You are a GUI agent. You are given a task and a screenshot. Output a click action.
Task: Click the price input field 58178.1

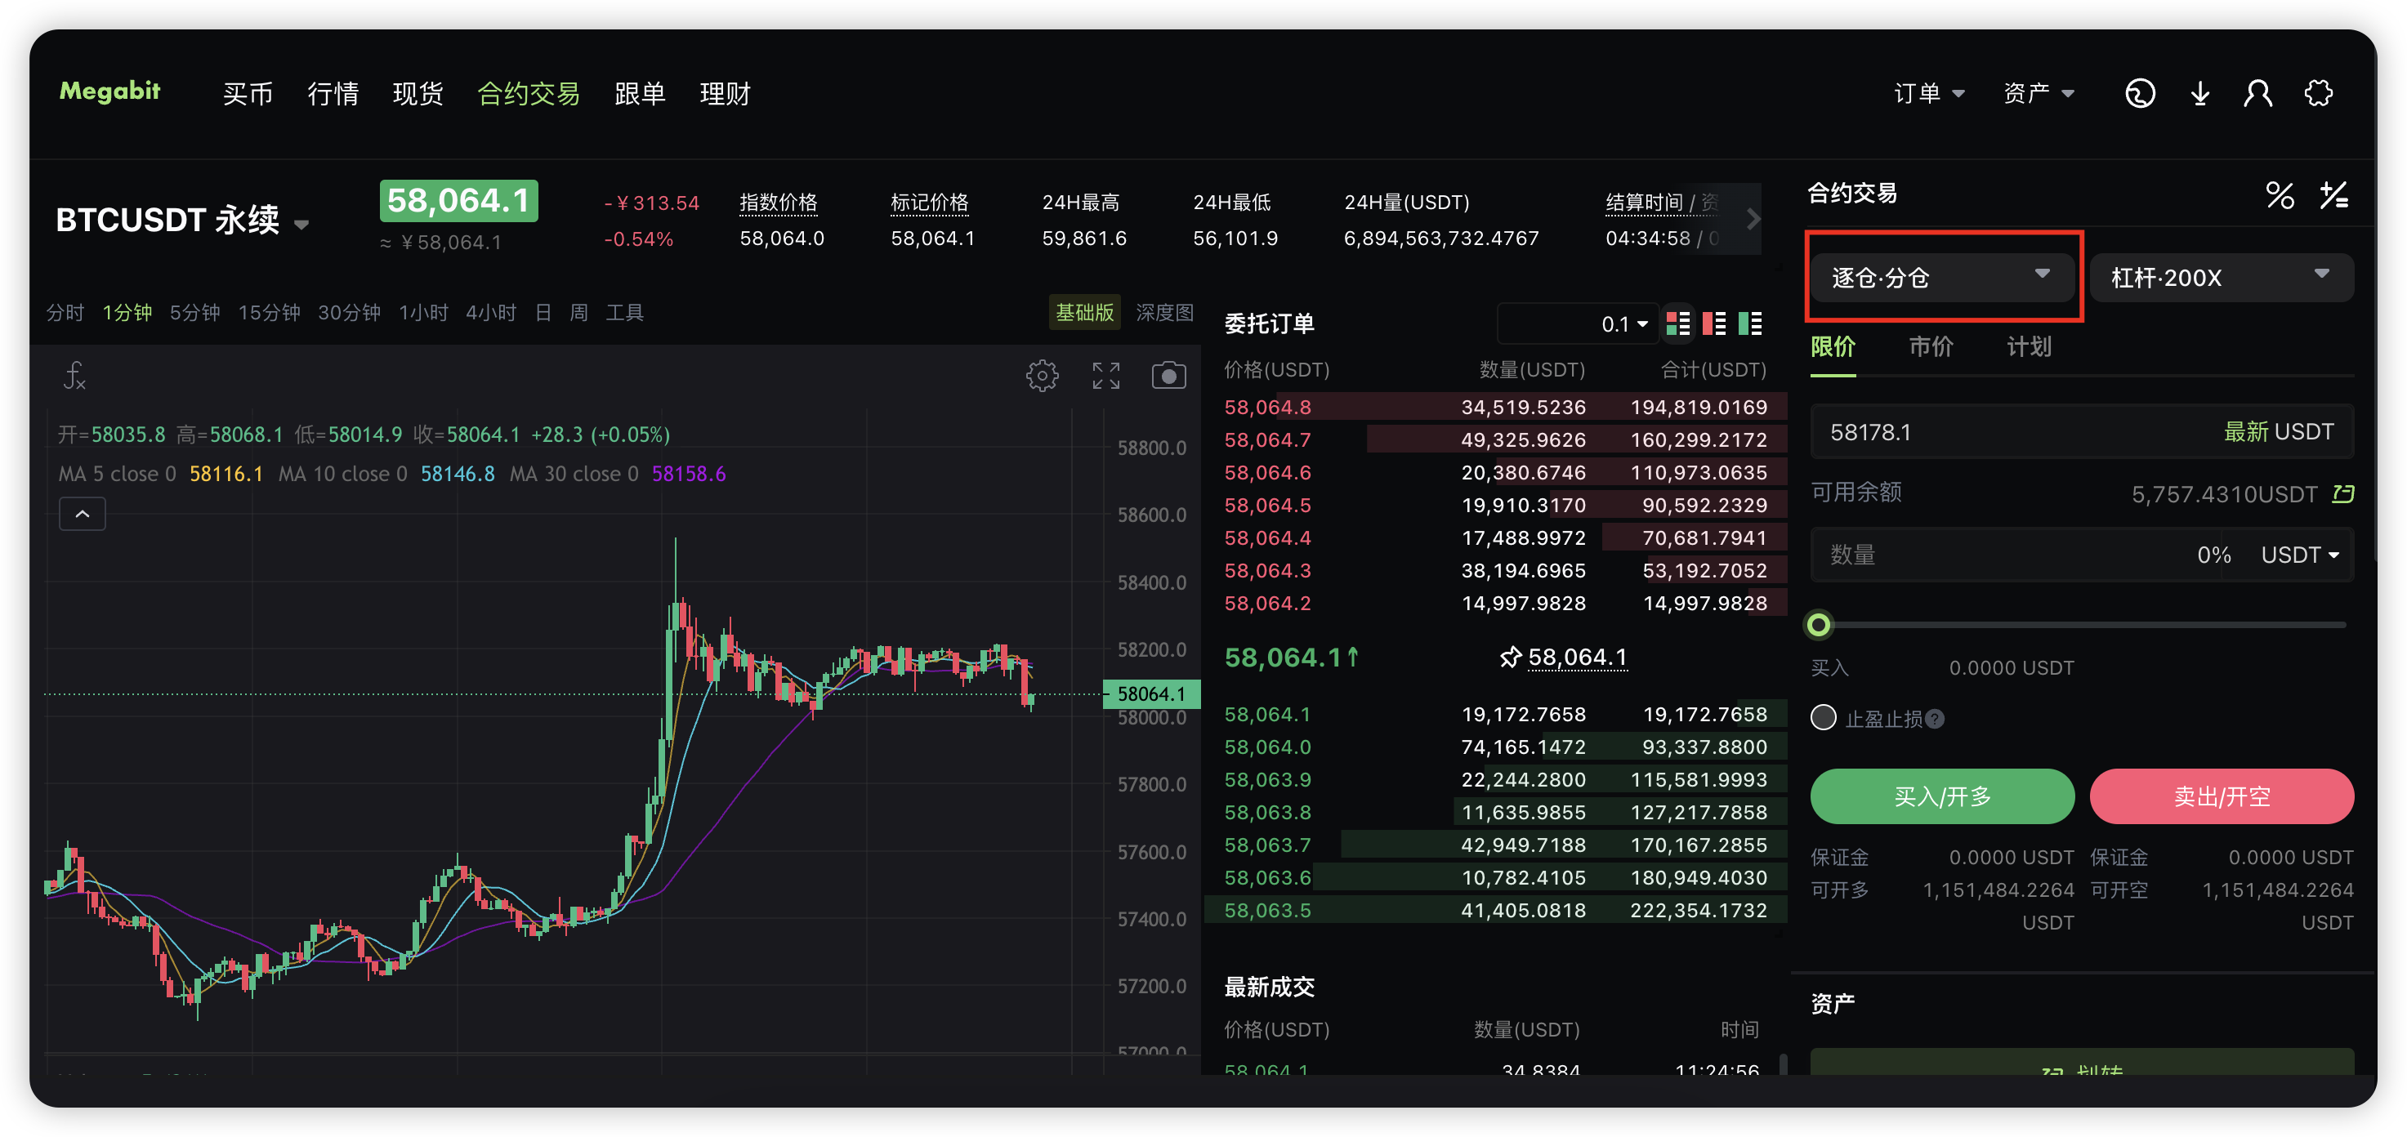(2081, 431)
